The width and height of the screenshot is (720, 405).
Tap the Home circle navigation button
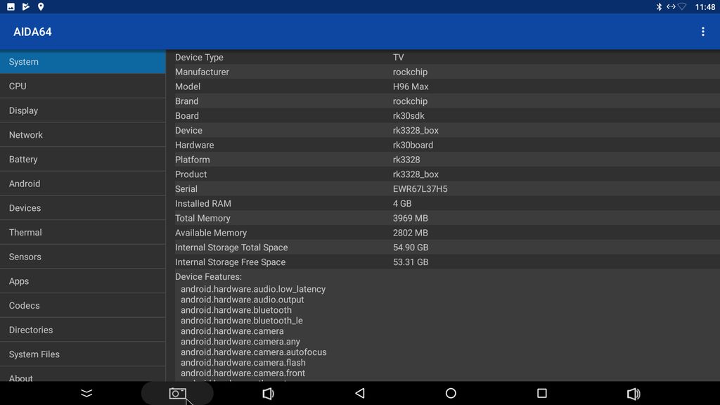pyautogui.click(x=451, y=393)
